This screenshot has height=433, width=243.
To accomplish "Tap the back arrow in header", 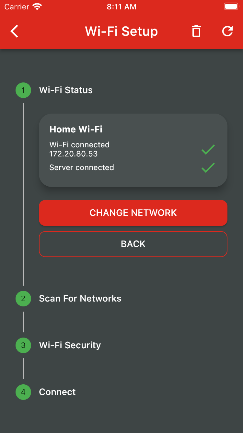I will [x=15, y=31].
